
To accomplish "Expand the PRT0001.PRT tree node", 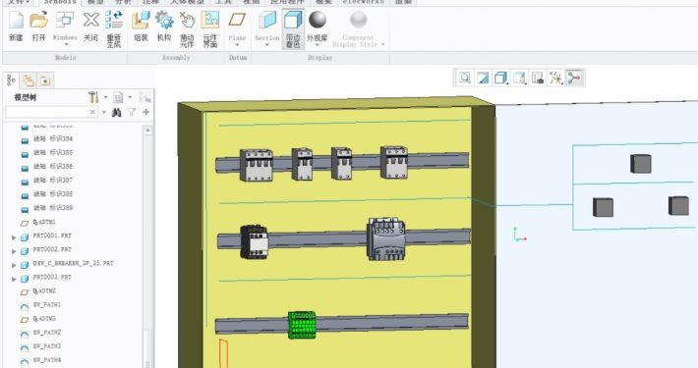I will point(14,237).
